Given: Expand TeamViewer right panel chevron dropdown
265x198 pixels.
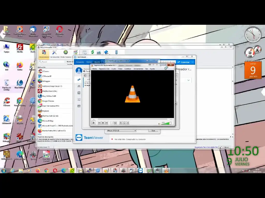Looking at the screenshot, I should [188, 80].
